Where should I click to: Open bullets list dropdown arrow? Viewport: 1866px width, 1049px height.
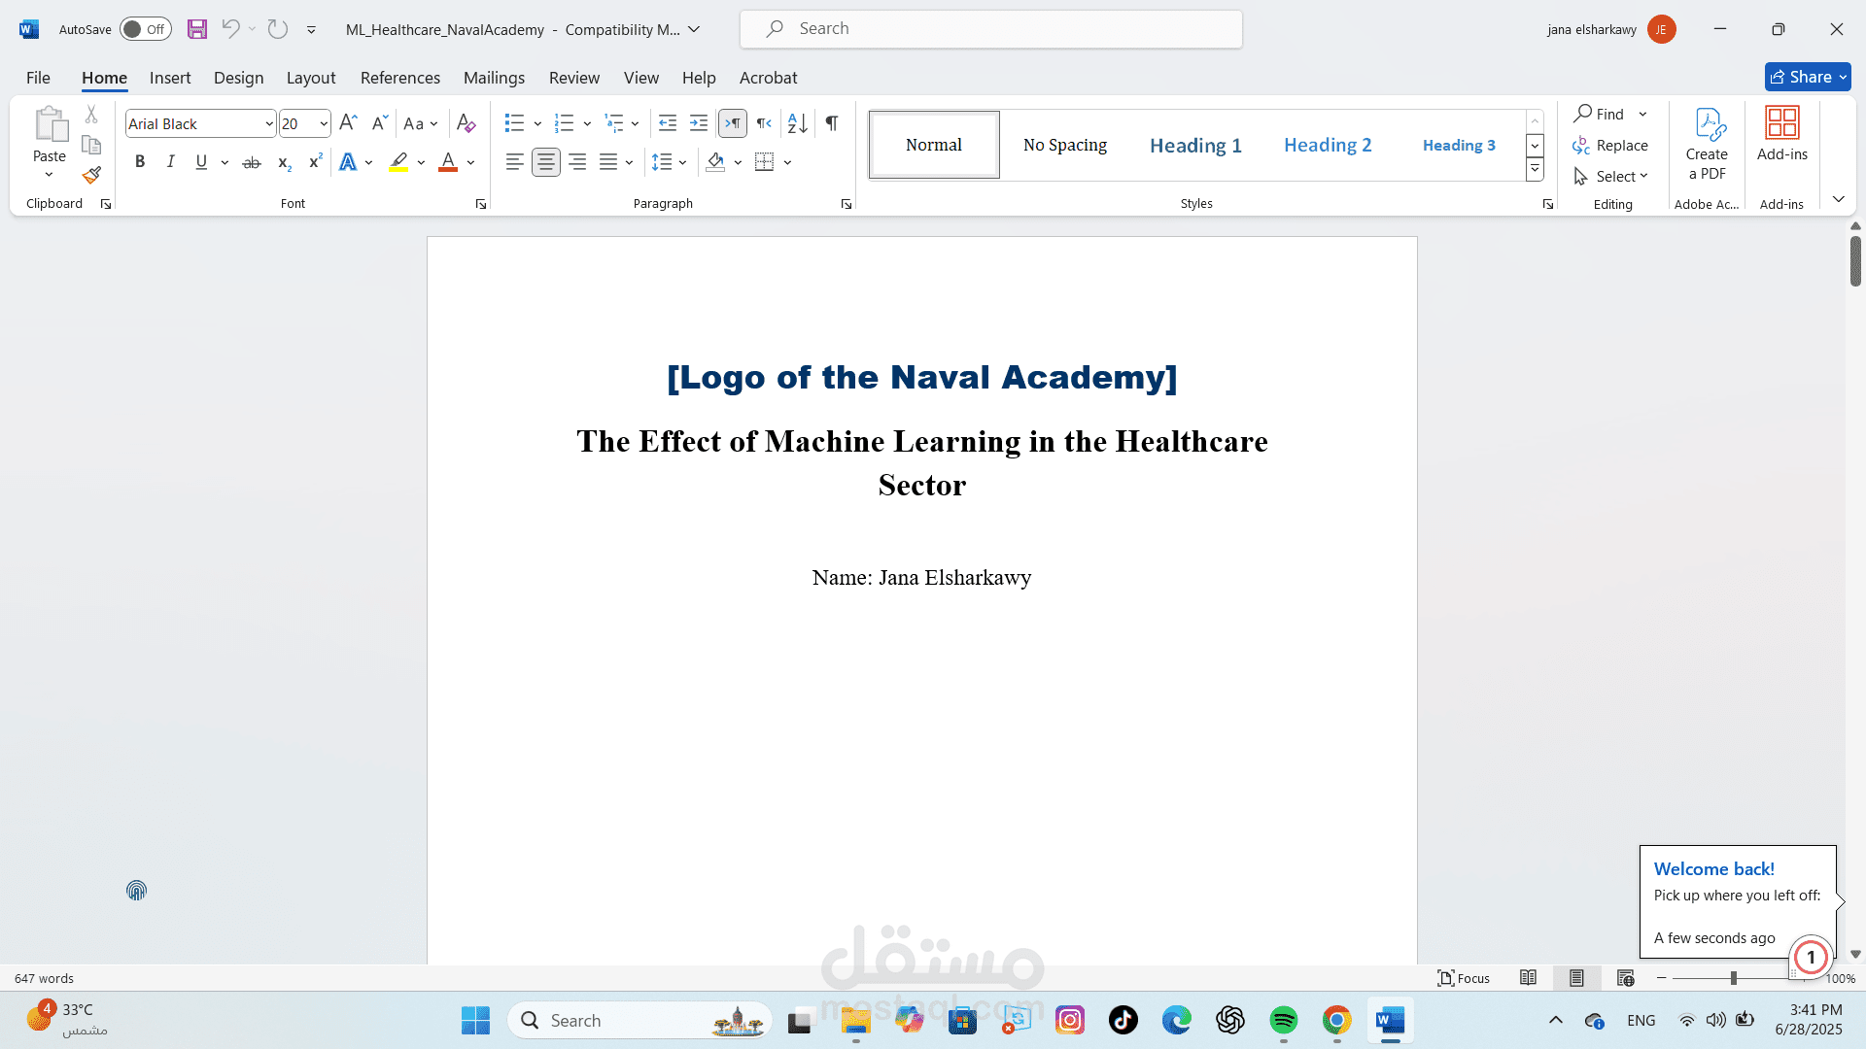(537, 123)
